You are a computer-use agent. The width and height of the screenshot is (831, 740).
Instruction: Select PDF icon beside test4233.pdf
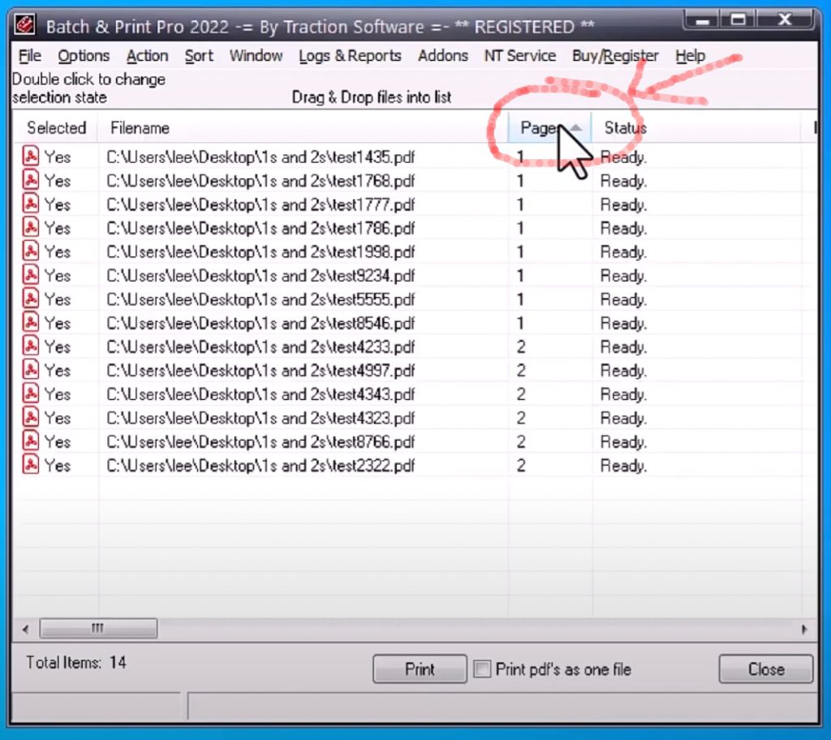coord(30,346)
